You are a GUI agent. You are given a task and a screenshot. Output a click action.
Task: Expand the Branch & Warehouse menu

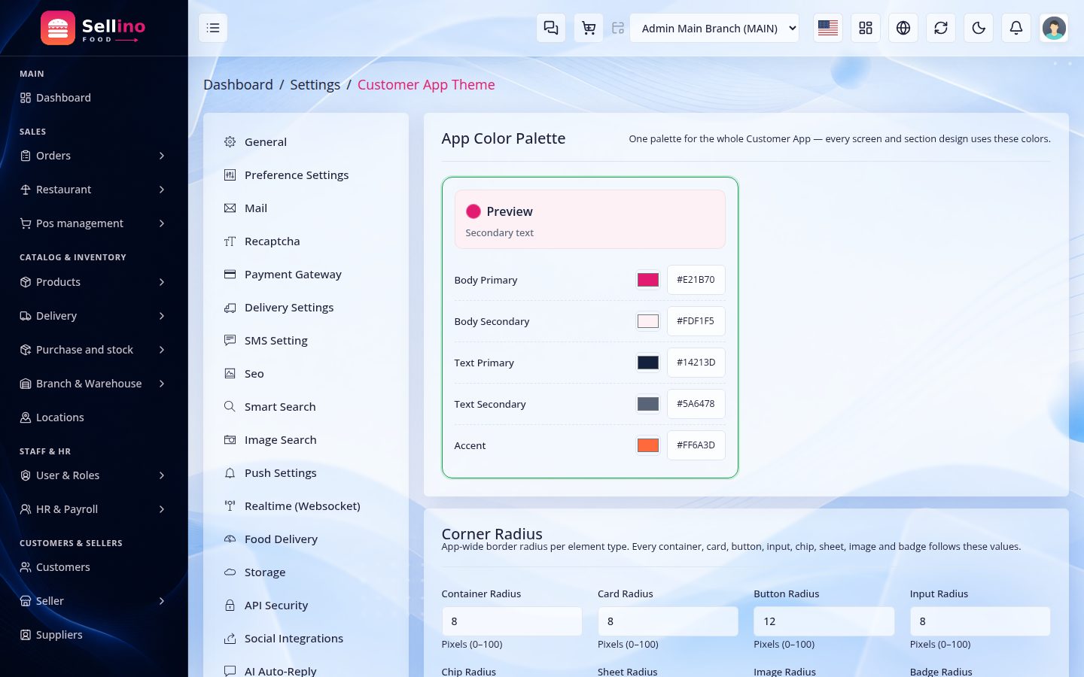pyautogui.click(x=93, y=384)
